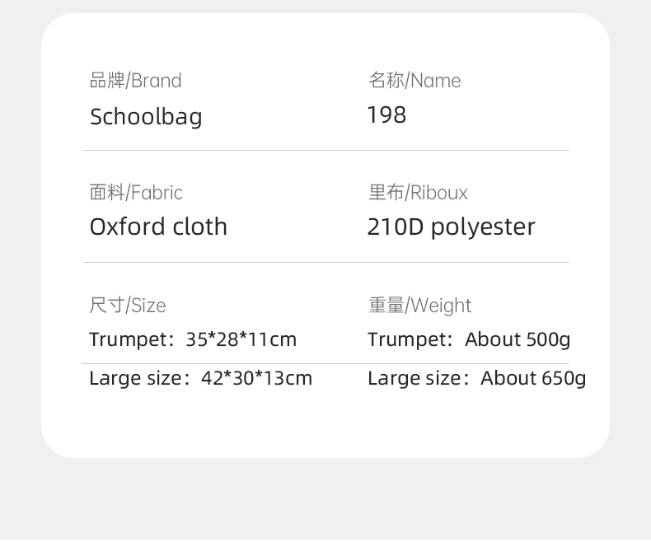Click the 重量/Weight heading label
The width and height of the screenshot is (651, 542).
[x=419, y=306]
